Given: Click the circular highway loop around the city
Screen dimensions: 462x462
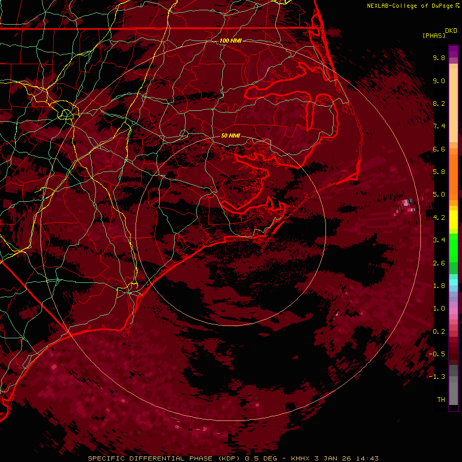Looking at the screenshot, I should pyautogui.click(x=66, y=114).
